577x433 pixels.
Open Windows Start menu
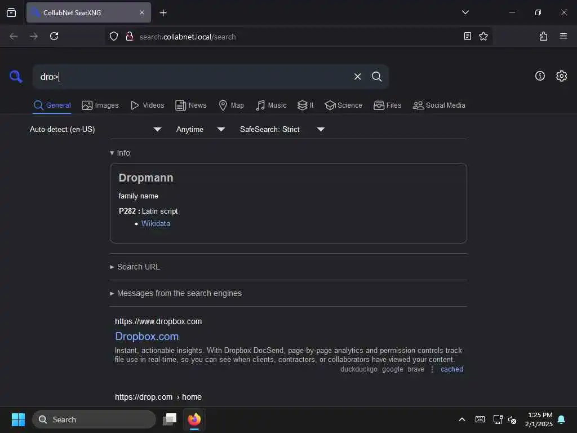(18, 419)
